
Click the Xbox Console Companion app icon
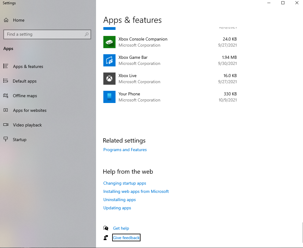109,42
